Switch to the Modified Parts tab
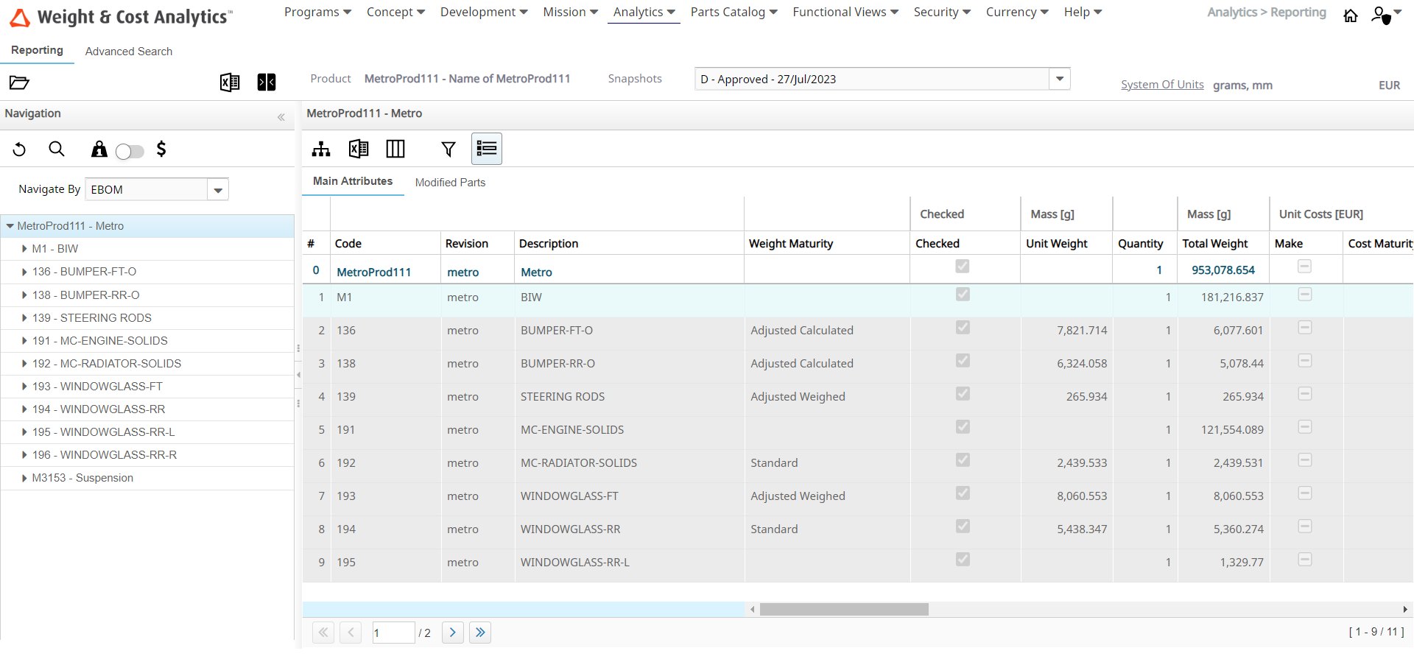 (x=450, y=183)
